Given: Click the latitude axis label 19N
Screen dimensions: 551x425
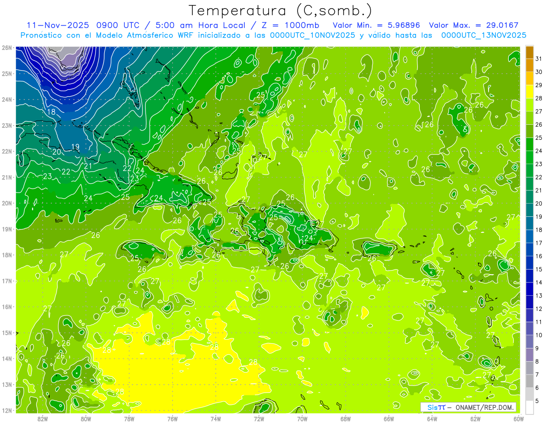Looking at the screenshot, I should tap(6, 229).
